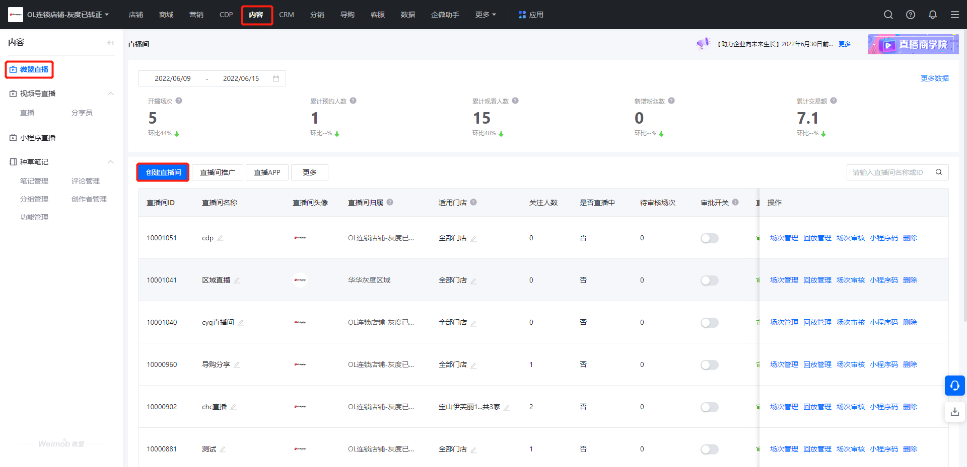Show help tooltip for 新增粉丝数

pos(671,101)
